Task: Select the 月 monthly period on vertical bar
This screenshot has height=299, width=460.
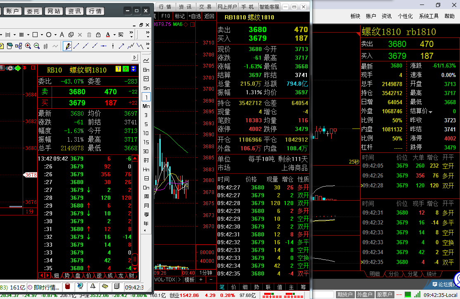Action: [x=146, y=206]
